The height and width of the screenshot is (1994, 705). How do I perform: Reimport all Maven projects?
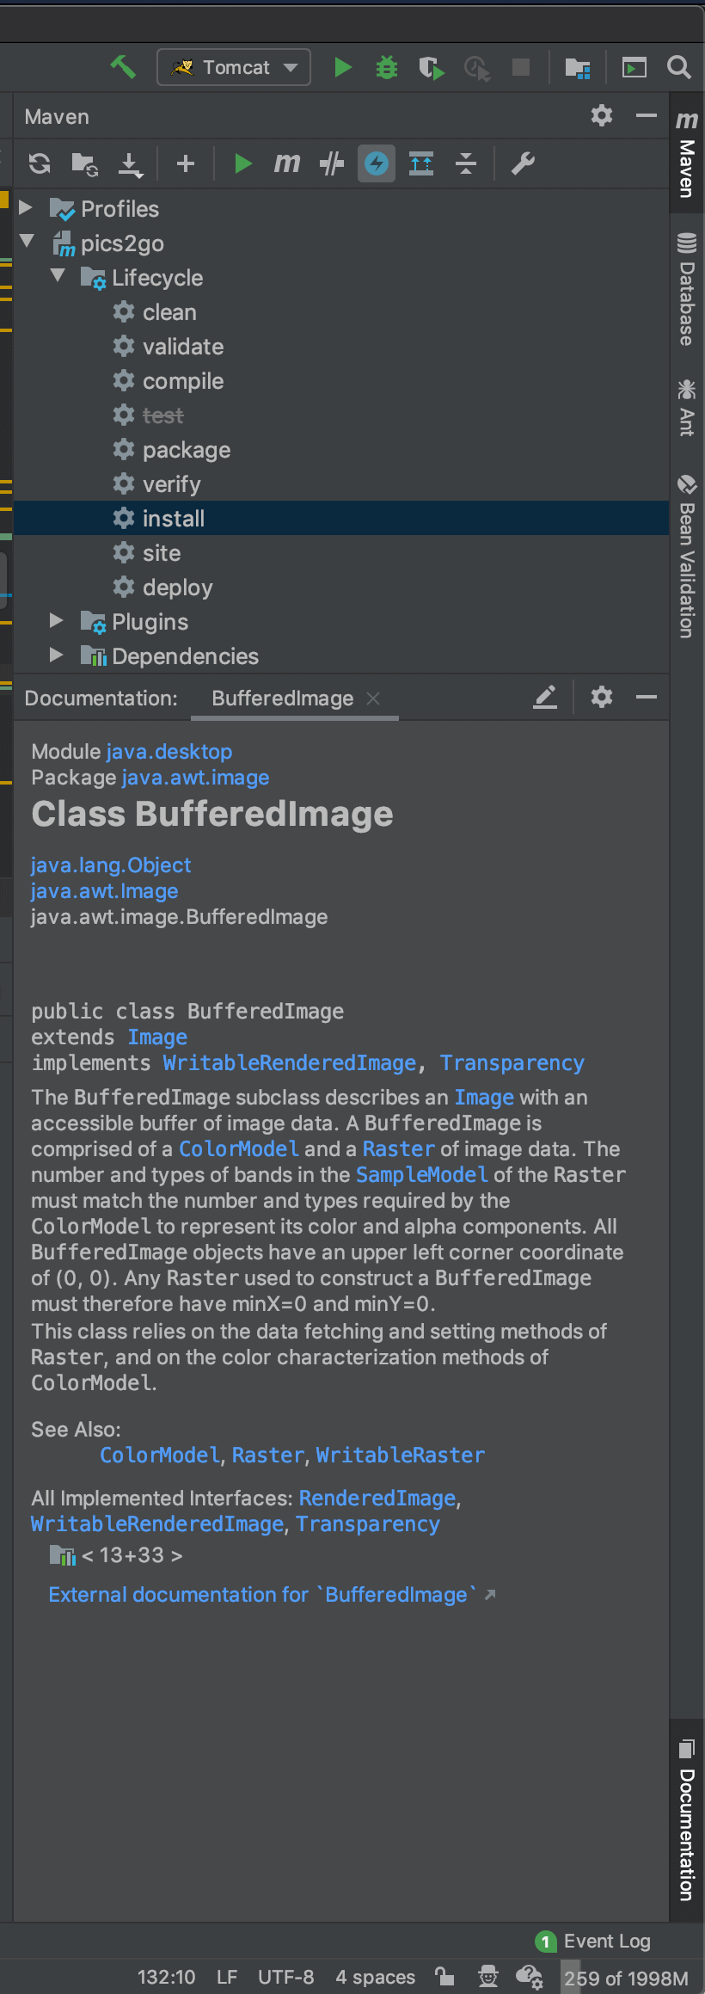40,163
